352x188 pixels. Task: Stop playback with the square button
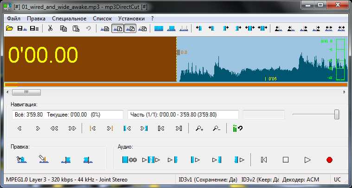286,160
